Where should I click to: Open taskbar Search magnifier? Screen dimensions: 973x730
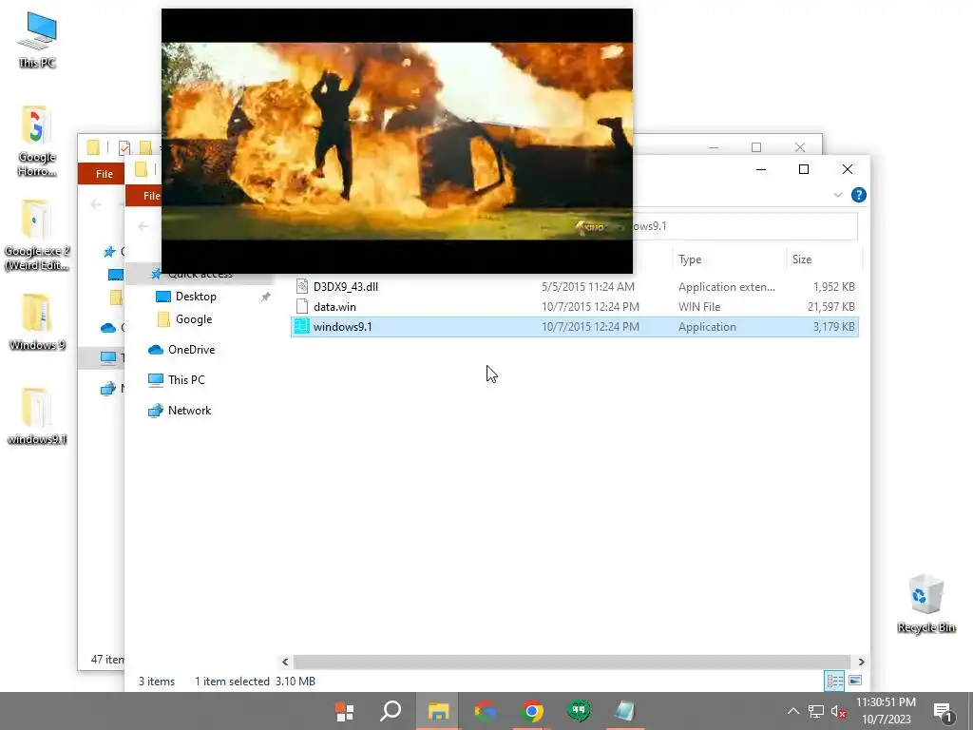pos(391,711)
